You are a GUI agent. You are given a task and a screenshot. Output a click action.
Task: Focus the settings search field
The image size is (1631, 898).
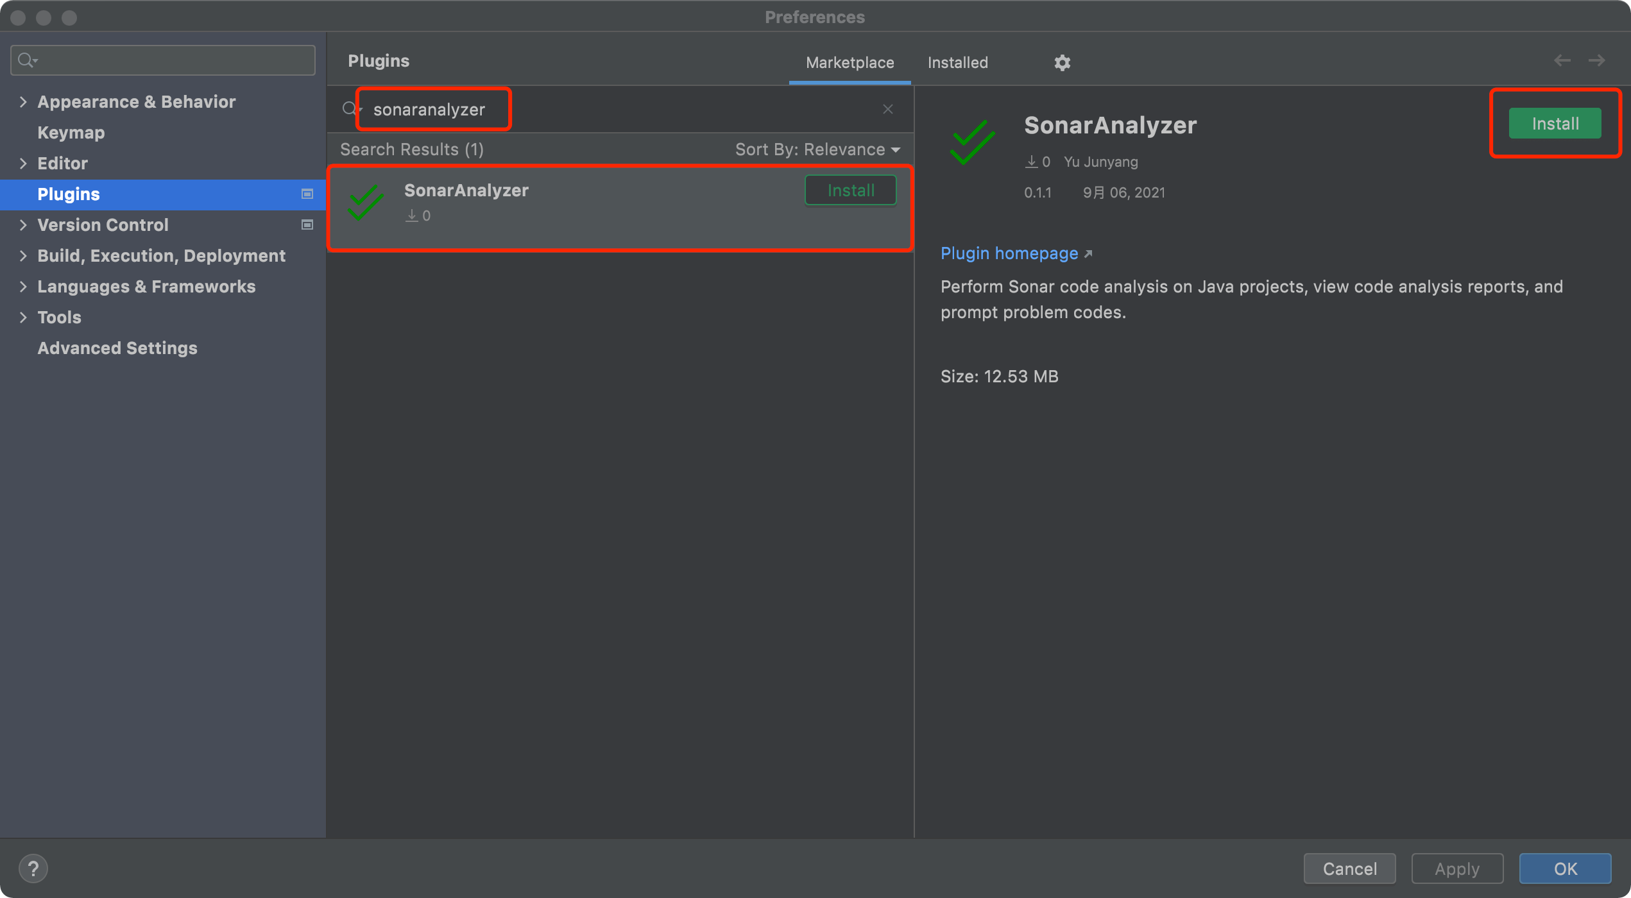163,60
